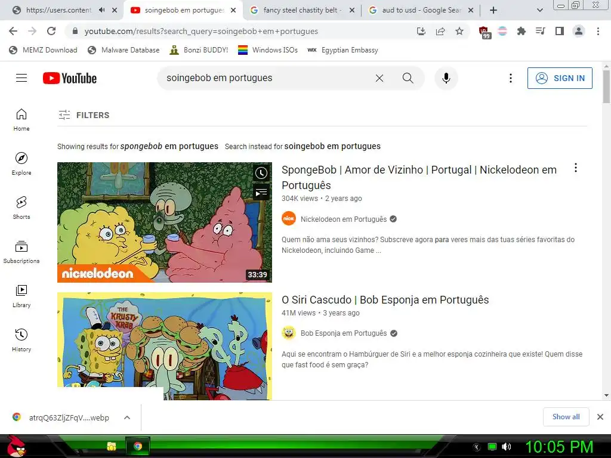The width and height of the screenshot is (611, 458).
Task: Open Subscriptions in the sidebar
Action: 21,252
